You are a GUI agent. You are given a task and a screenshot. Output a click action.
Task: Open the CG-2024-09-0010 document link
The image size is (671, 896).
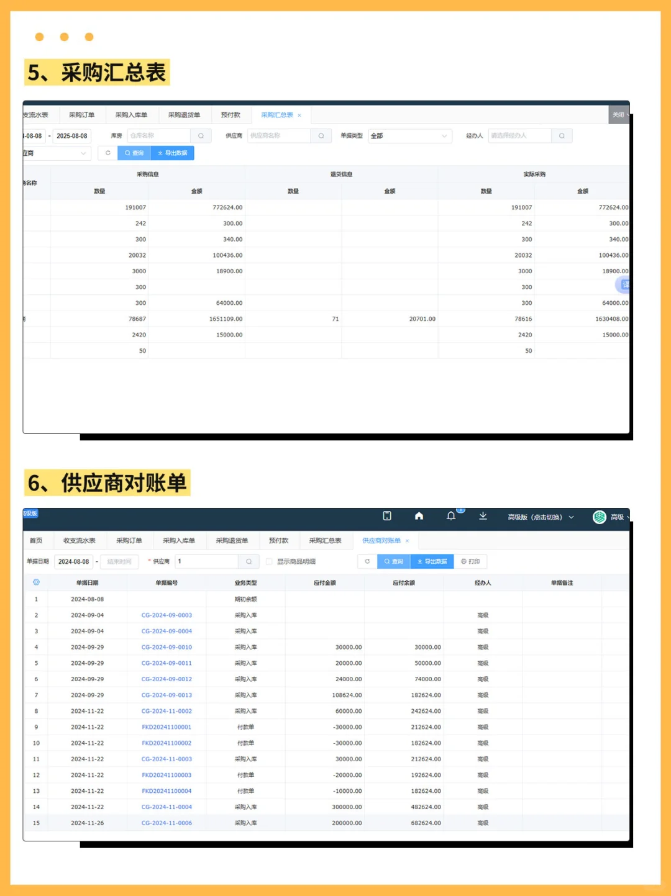tap(166, 647)
